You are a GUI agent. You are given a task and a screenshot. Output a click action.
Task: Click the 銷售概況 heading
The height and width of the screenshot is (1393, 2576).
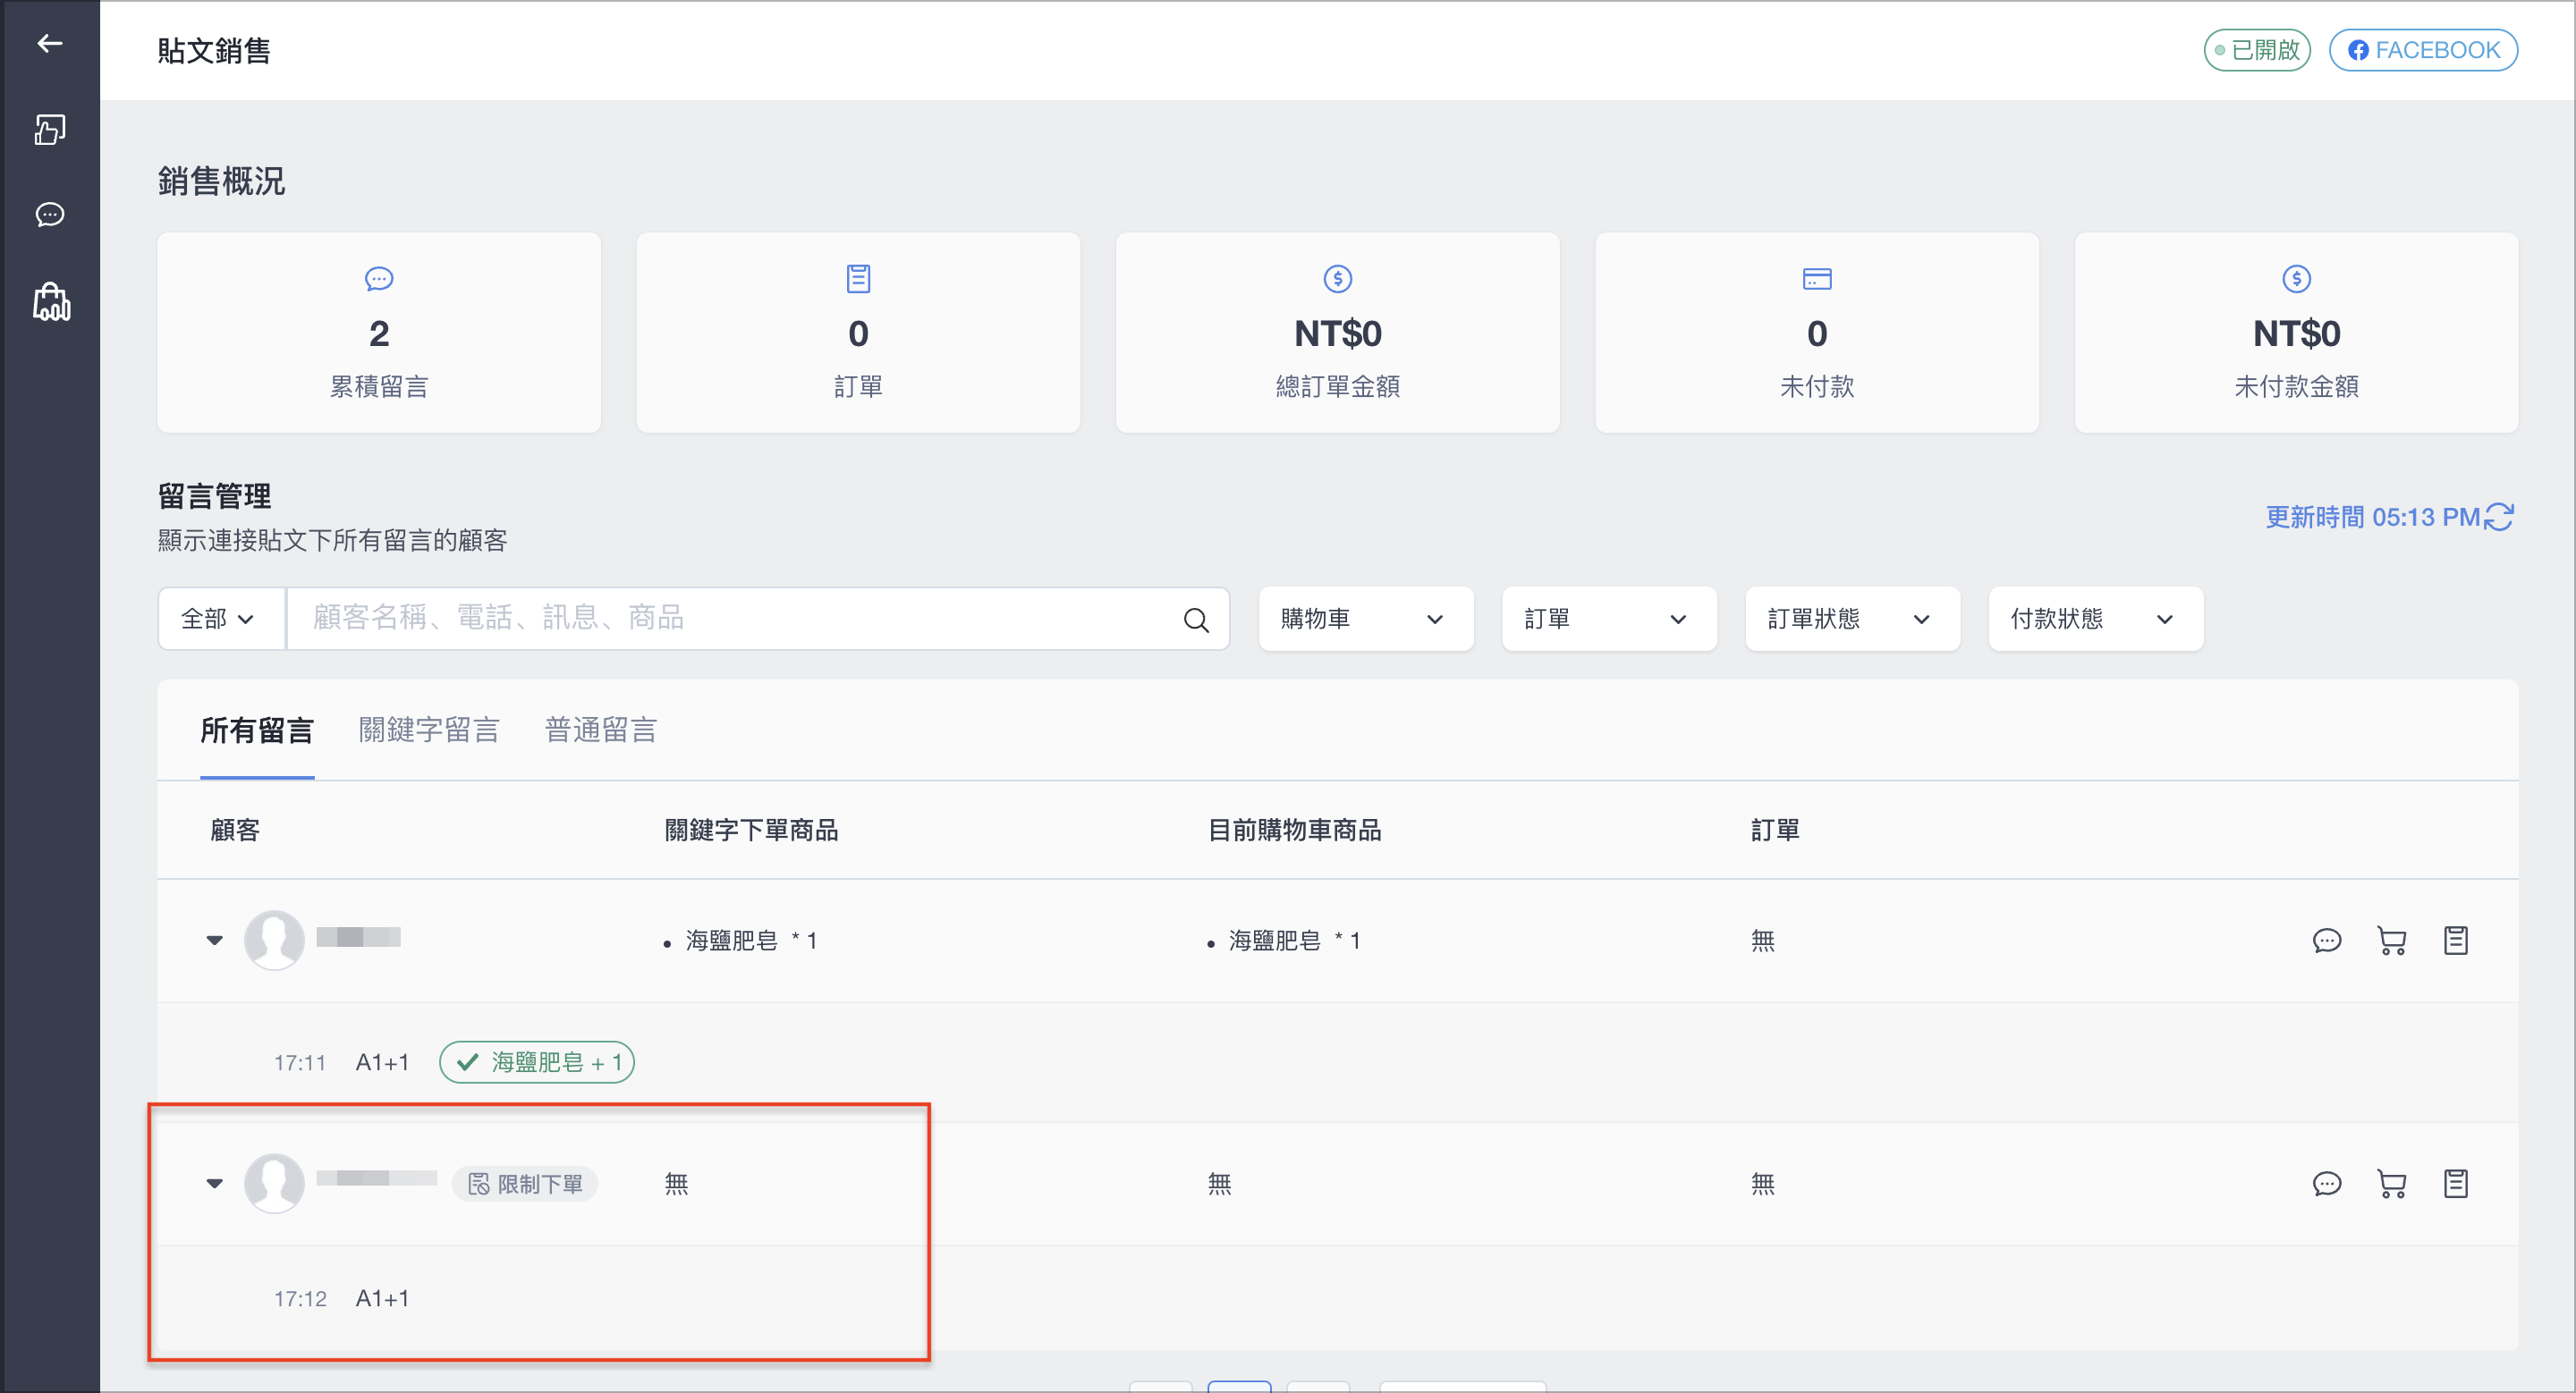(x=221, y=181)
